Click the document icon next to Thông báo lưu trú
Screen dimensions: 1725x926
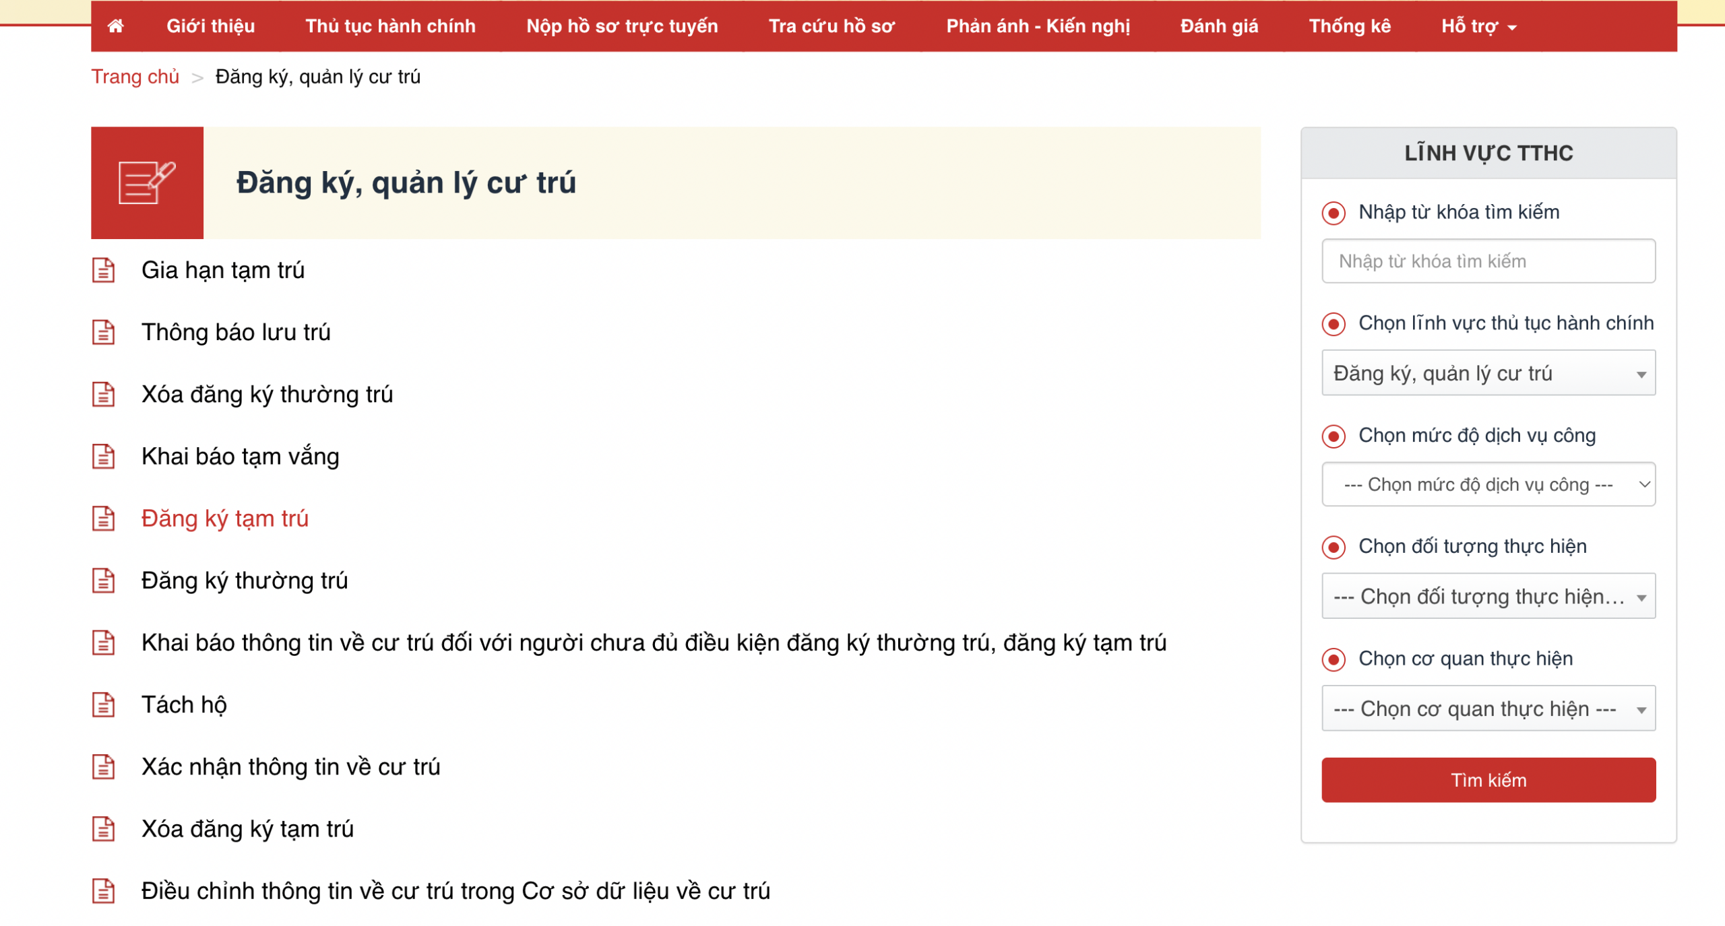103,332
